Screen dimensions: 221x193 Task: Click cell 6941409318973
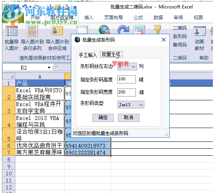coord(87,145)
